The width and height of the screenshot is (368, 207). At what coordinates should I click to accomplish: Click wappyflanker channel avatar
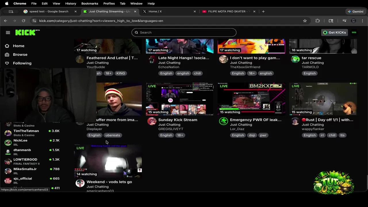tap(295, 121)
